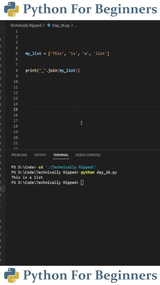160x285 pixels.
Task: Open the DEBUG CONSOLE tab
Action: click(x=88, y=155)
